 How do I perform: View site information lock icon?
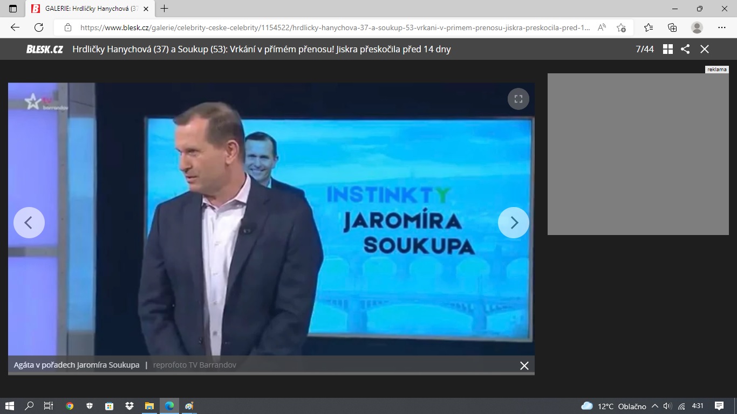(x=68, y=27)
